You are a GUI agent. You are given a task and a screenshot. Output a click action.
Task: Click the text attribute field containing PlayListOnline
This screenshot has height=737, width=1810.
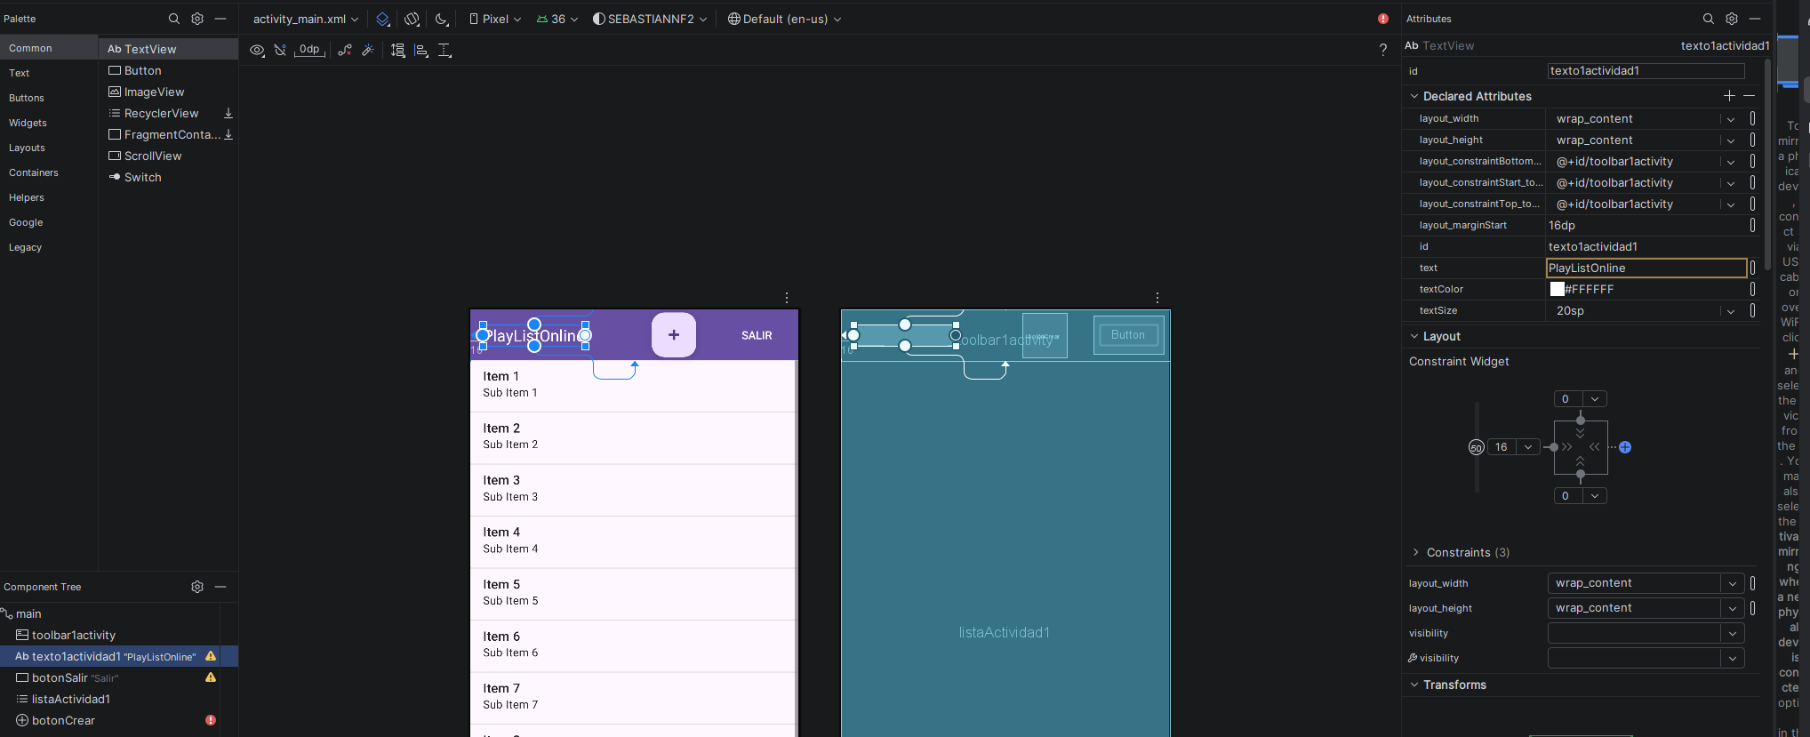(1646, 268)
